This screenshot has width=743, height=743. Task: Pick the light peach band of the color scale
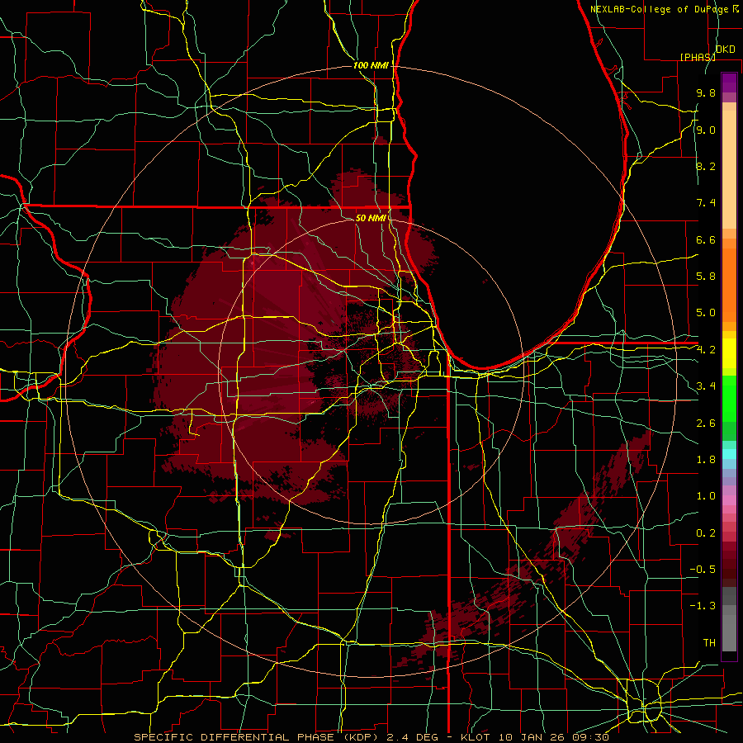729,171
